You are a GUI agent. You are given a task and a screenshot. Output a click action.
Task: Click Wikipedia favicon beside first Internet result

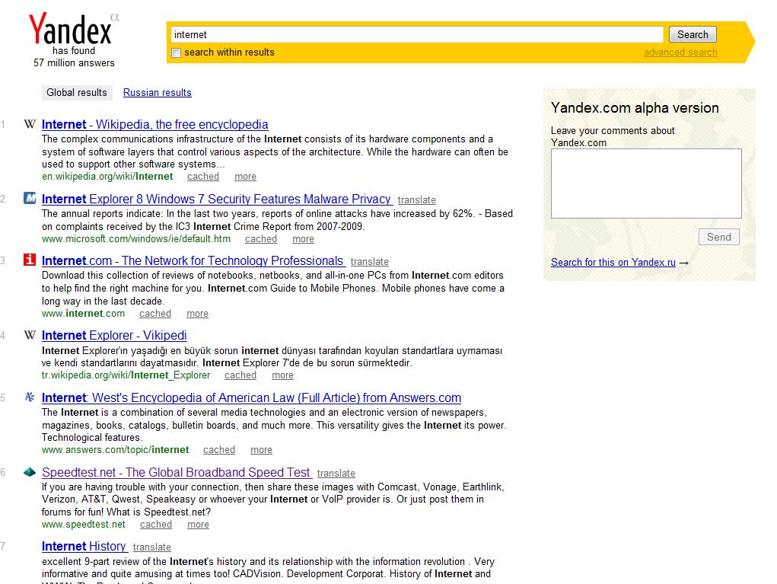pos(30,124)
